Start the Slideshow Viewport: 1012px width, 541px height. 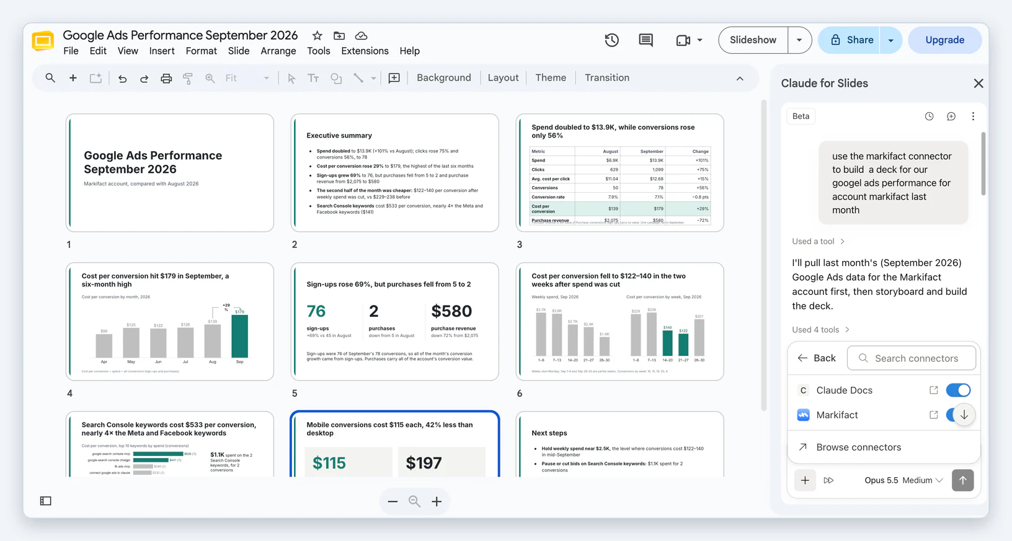point(753,40)
